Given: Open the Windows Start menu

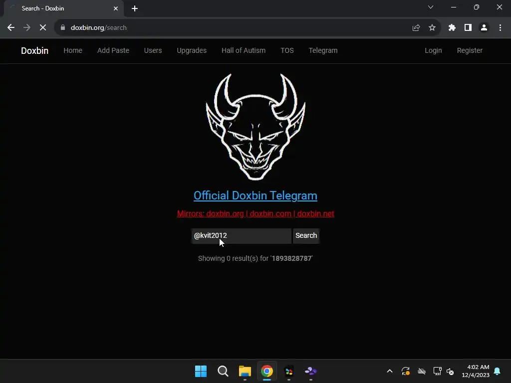Looking at the screenshot, I should (201, 371).
